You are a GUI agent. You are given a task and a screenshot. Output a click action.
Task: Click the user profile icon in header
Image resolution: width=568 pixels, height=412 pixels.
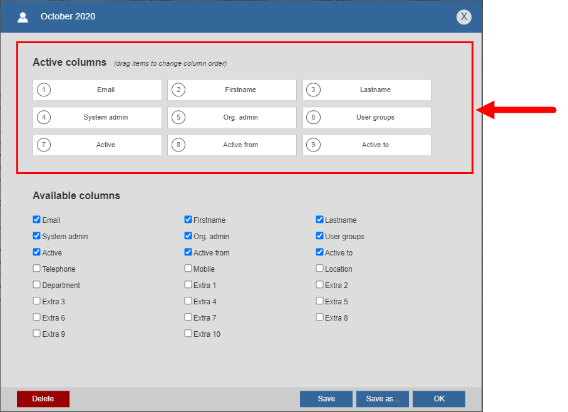click(23, 17)
